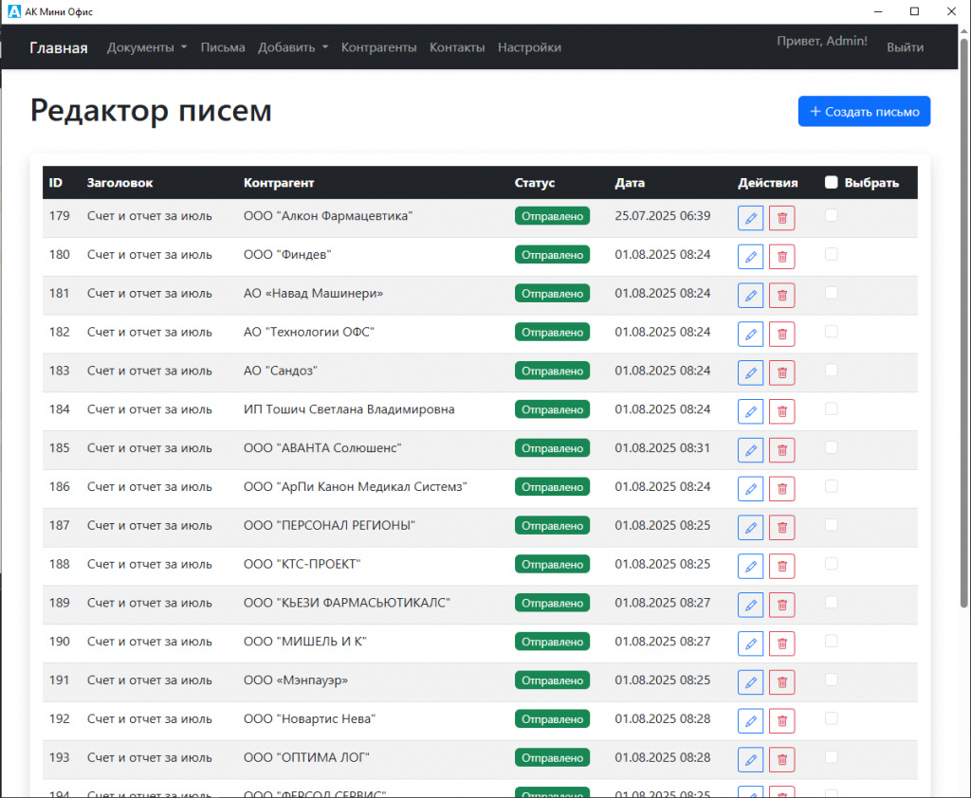
Task: Click ООО "КЬЕЗИ ФАРМАСЬЮТИКАЛС" contractor name
Action: 346,603
